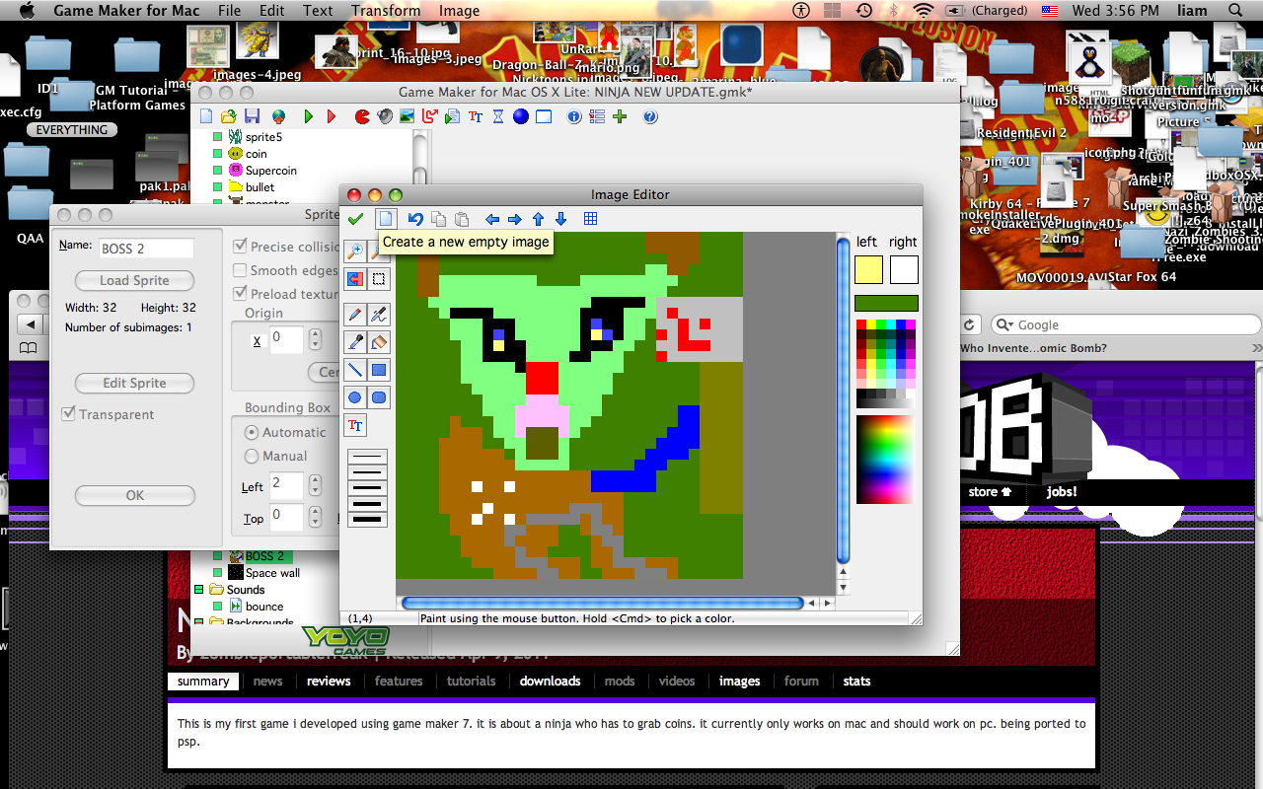Click the Top bounding value stepper

[315, 516]
